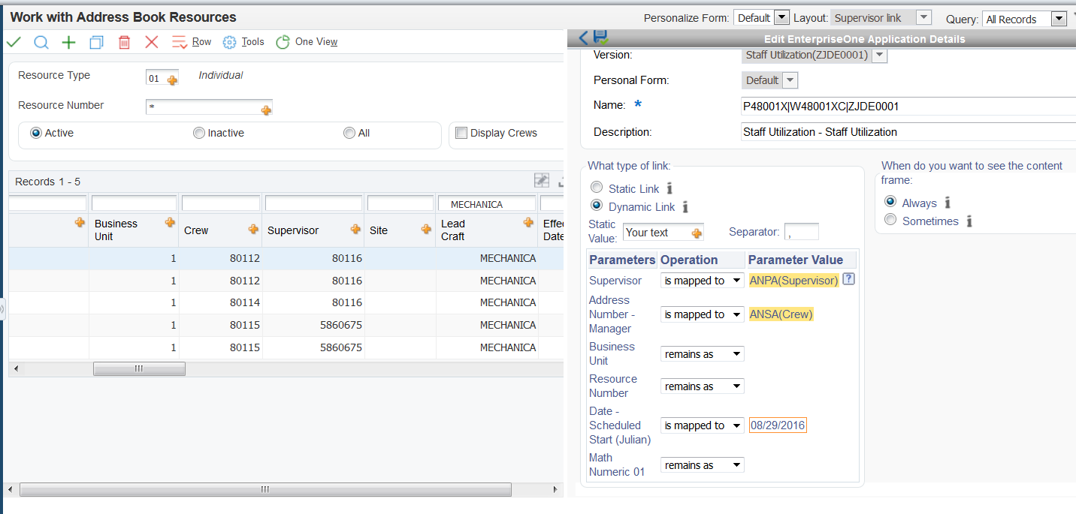Select the Inactive radio button
The image size is (1076, 514).
tap(199, 133)
